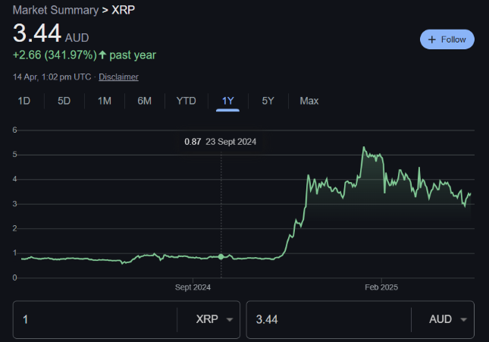Select the 6M time range tab
Viewport: 489px width, 342px height.
pos(144,101)
